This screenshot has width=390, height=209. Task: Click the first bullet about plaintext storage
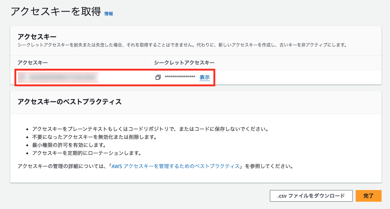point(150,129)
